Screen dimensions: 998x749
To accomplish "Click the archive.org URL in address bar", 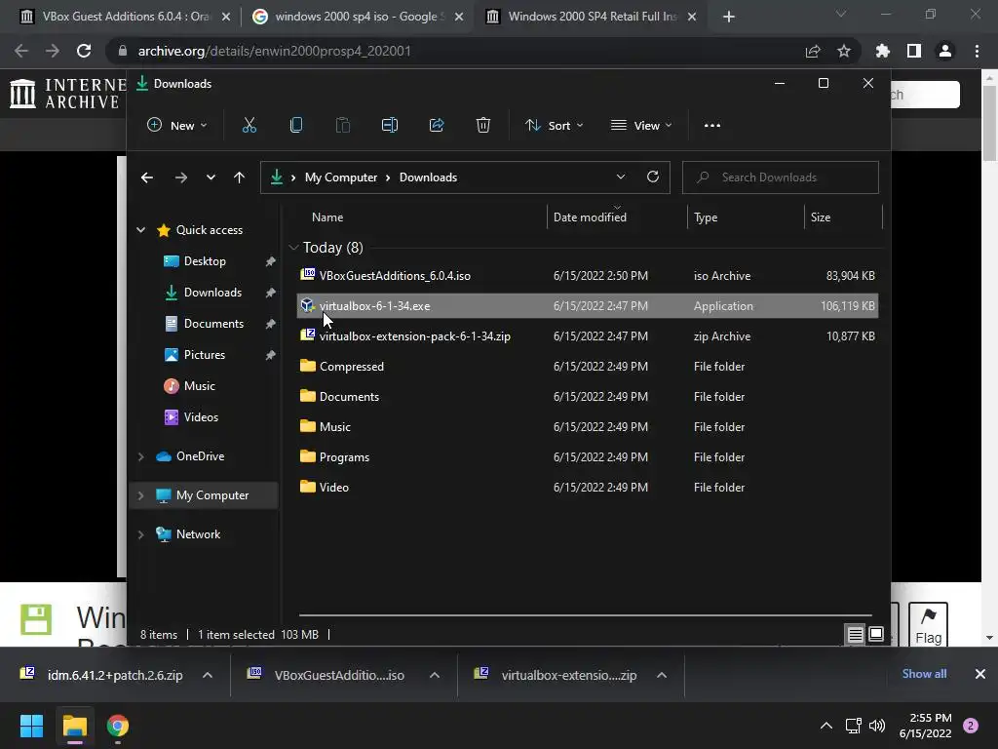I will 274,51.
